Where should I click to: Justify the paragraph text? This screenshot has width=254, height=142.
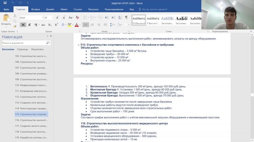[x=105, y=24]
